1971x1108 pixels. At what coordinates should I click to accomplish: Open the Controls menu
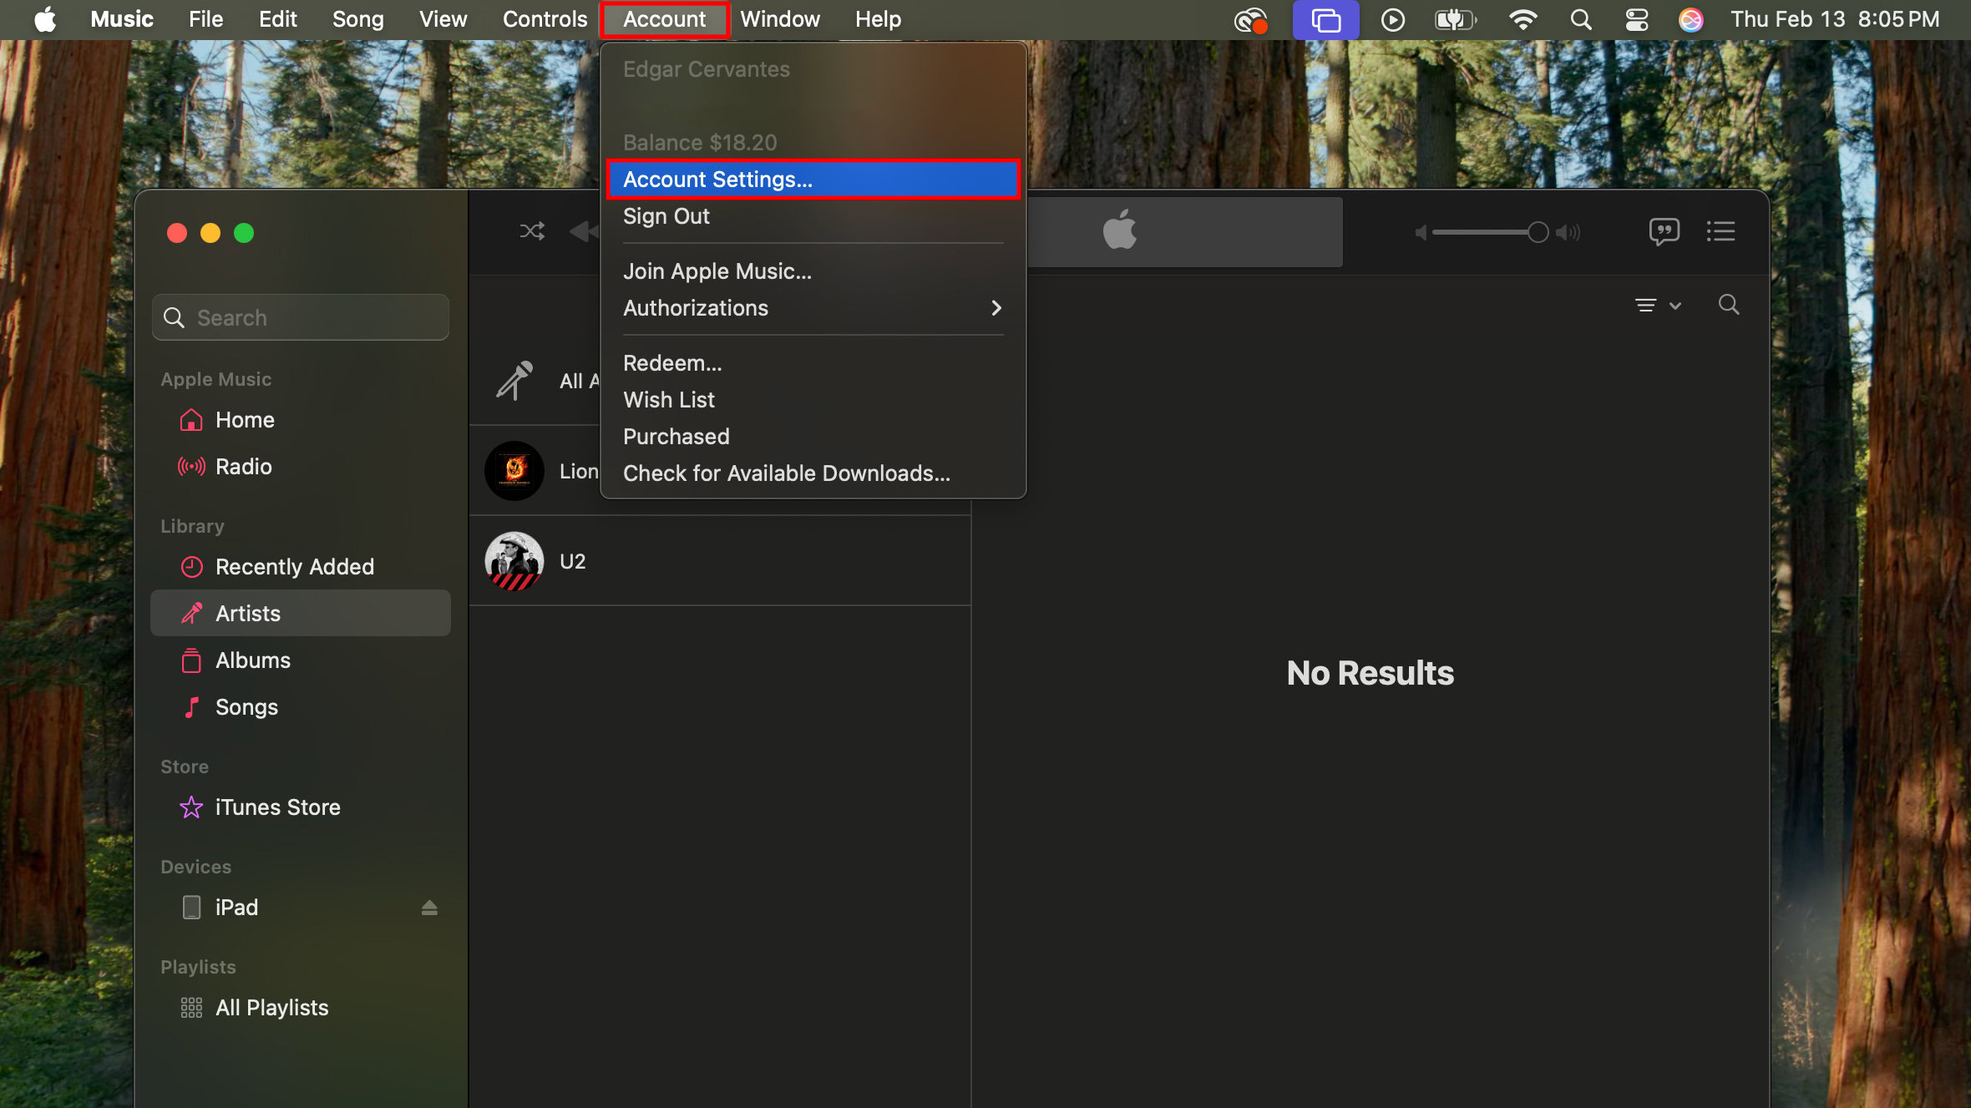click(x=545, y=19)
